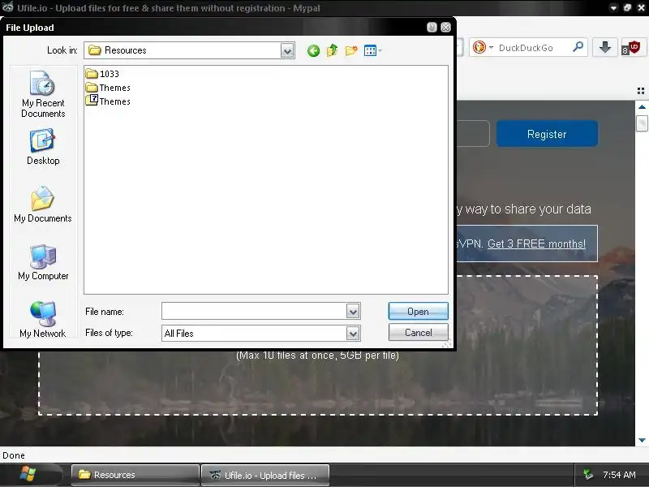Image resolution: width=649 pixels, height=487 pixels.
Task: Go back using the green Back arrow icon
Action: 313,50
